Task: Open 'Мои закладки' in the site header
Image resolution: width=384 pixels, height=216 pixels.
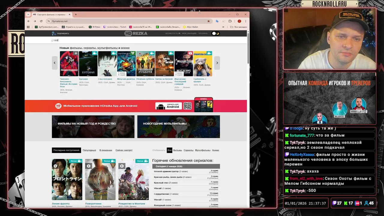Action: coord(189,33)
